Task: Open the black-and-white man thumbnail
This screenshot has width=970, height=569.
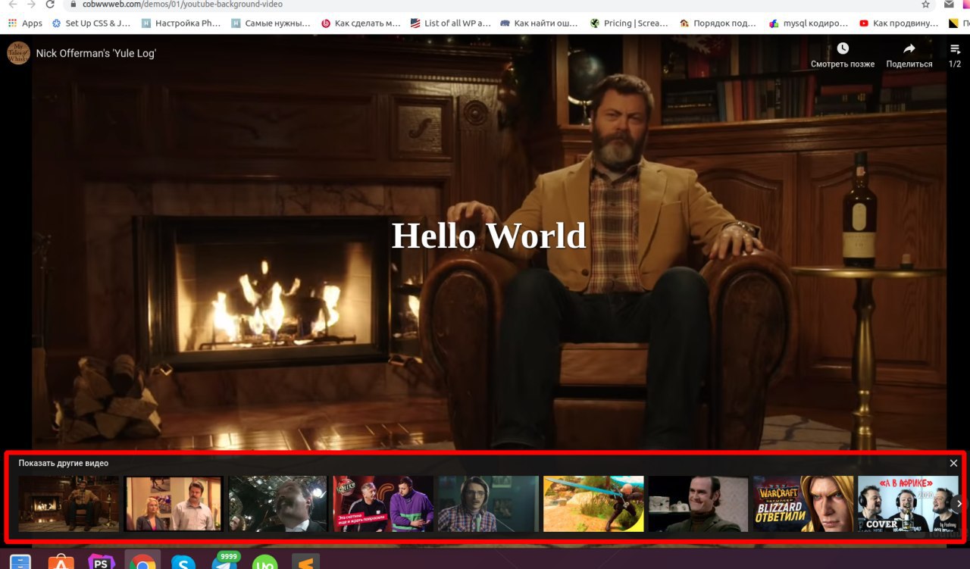Action: pos(278,504)
